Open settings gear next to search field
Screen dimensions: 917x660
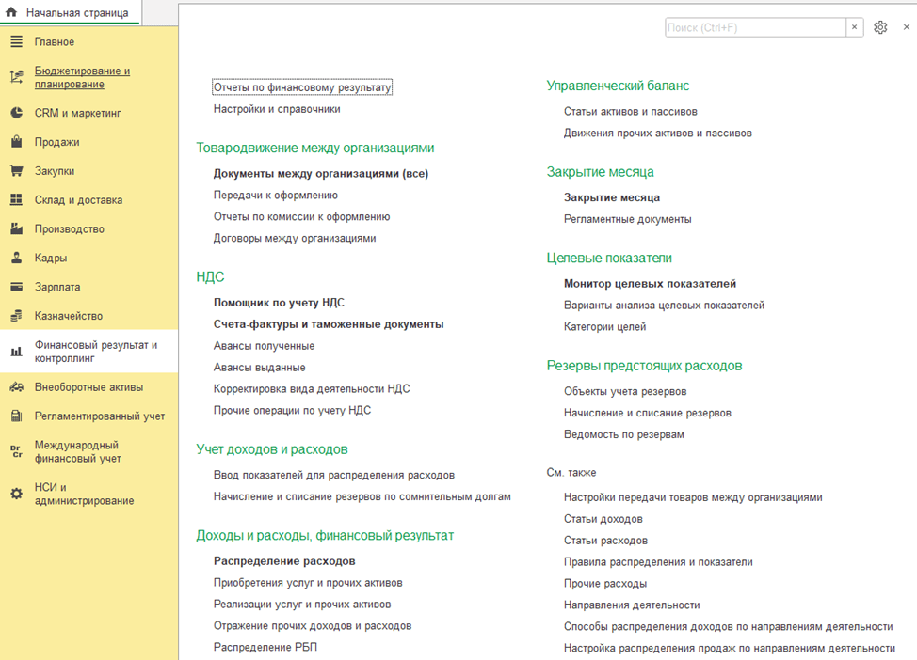[x=880, y=27]
